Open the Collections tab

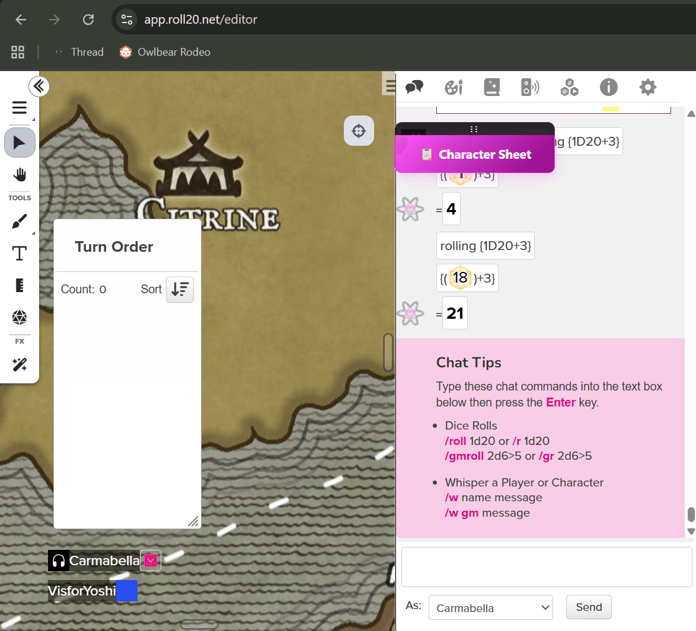[x=569, y=87]
